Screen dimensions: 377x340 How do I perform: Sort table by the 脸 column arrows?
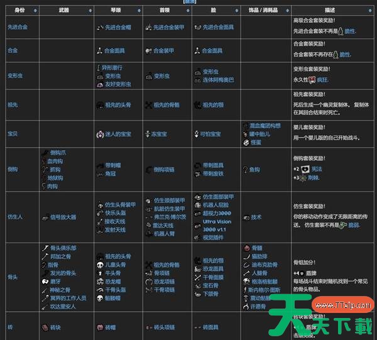coord(237,11)
